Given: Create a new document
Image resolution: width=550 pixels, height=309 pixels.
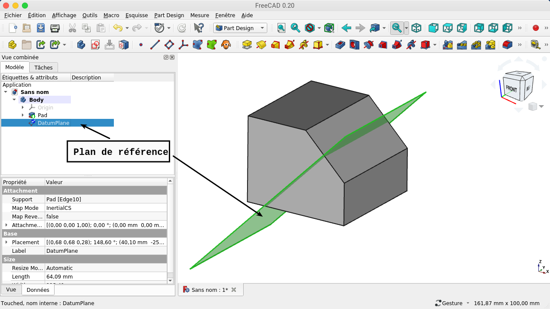Looking at the screenshot, I should (x=13, y=28).
